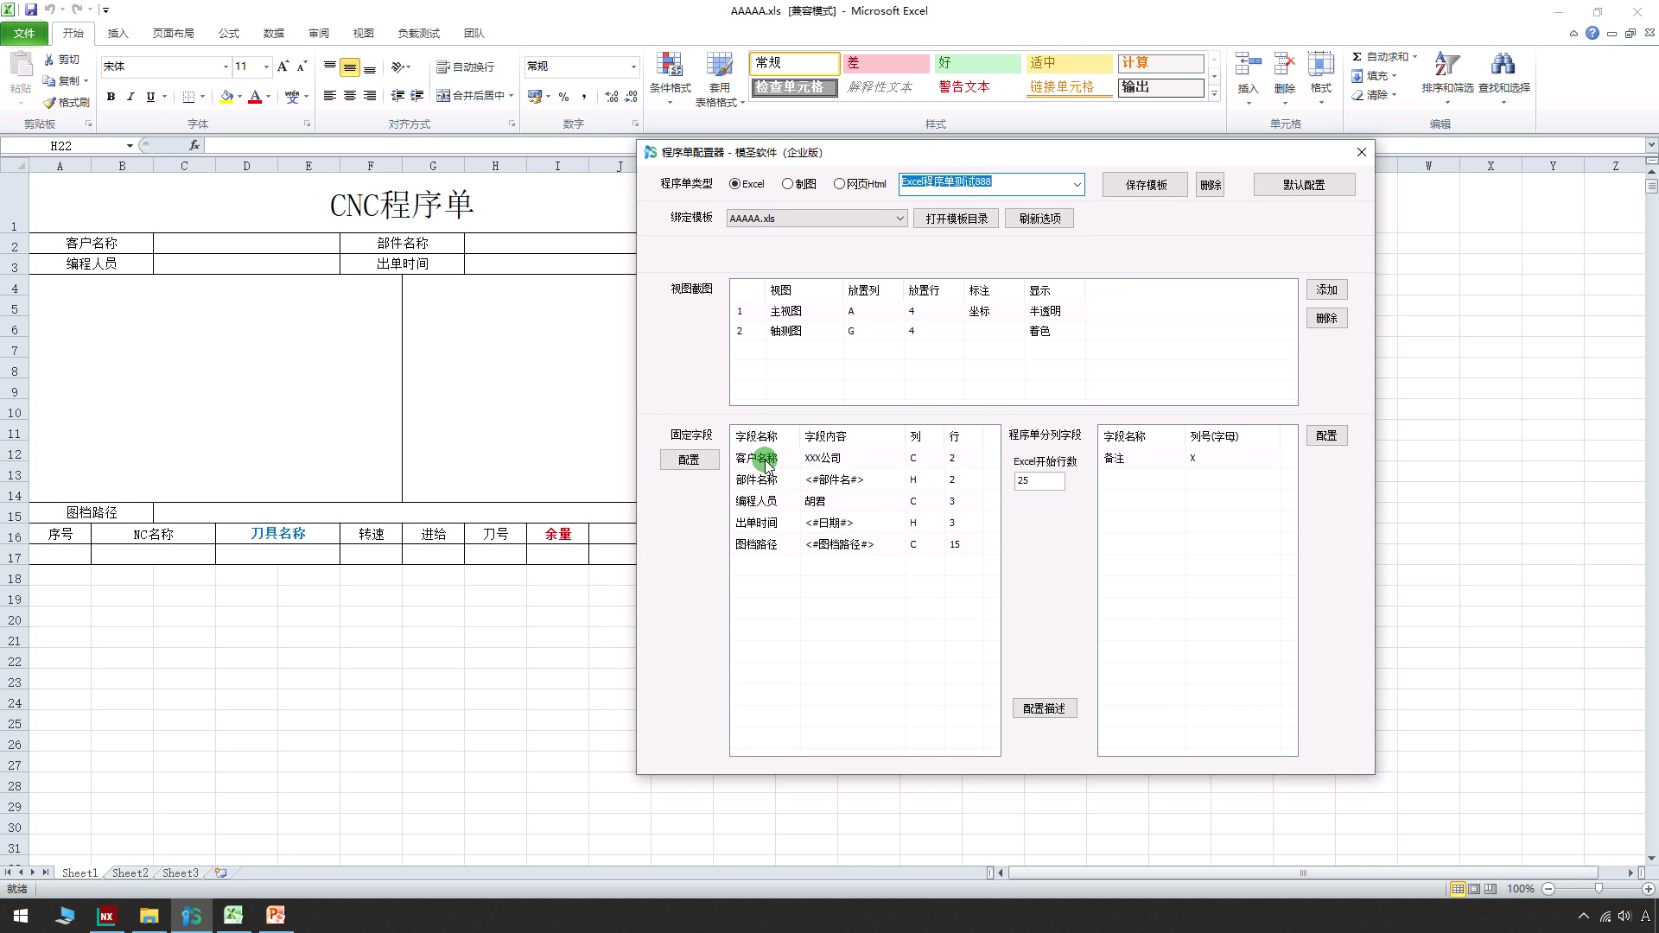Screen dimensions: 1659x933
Task: Apply underline formatting
Action: pyautogui.click(x=150, y=97)
